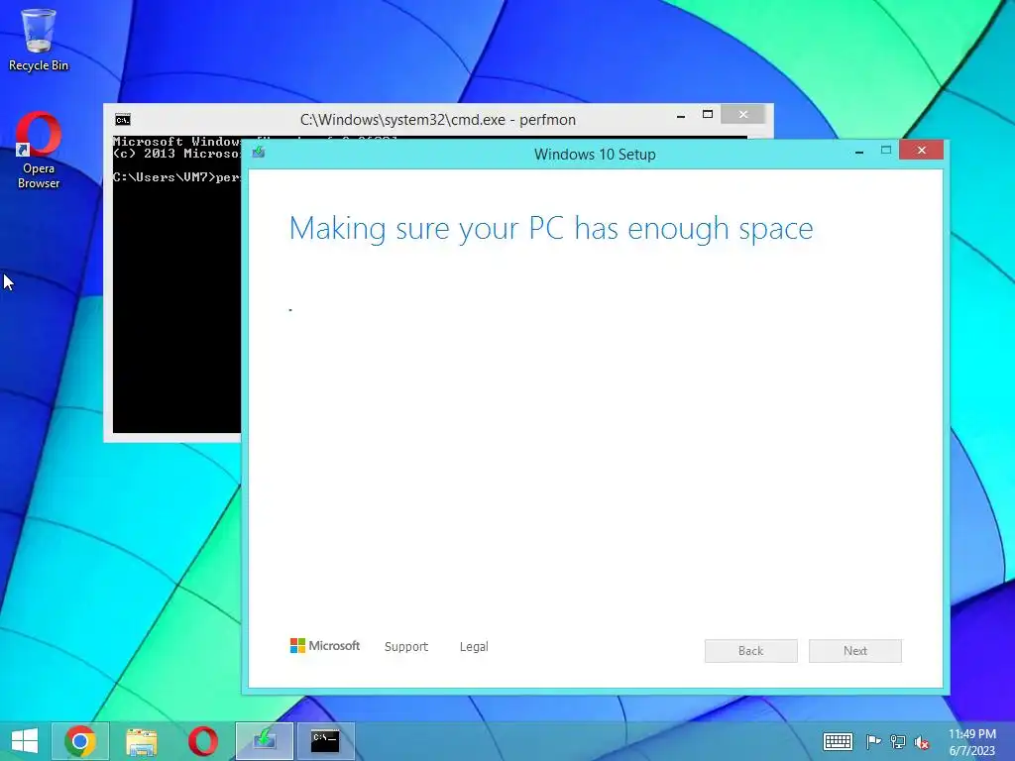Open File Explorer from the taskbar
This screenshot has width=1015, height=761.
tap(141, 741)
